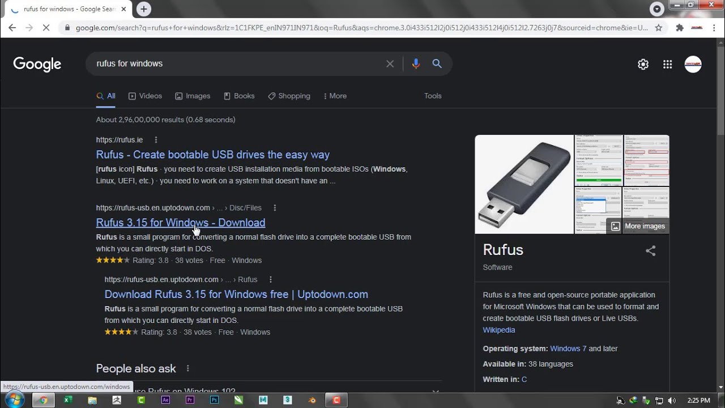Open the More images button
The image size is (725, 408).
click(x=638, y=226)
